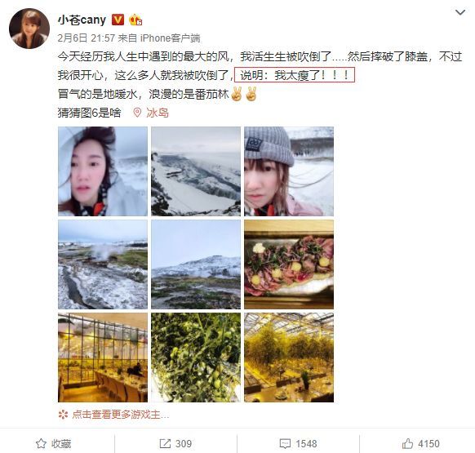The height and width of the screenshot is (453, 475).
Task: Click the crown membership level badge
Action: point(135,20)
